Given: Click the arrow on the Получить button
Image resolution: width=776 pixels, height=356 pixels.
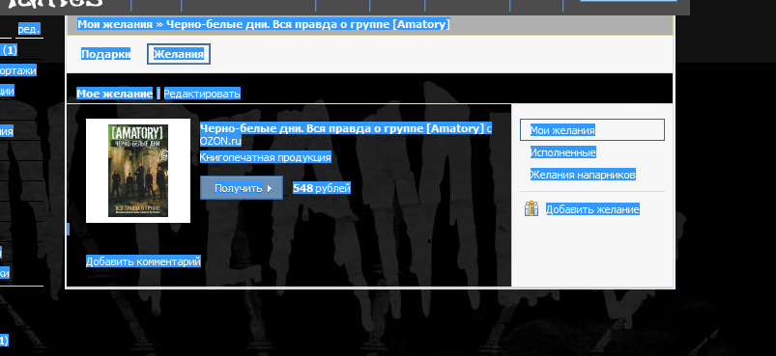Looking at the screenshot, I should [x=270, y=188].
